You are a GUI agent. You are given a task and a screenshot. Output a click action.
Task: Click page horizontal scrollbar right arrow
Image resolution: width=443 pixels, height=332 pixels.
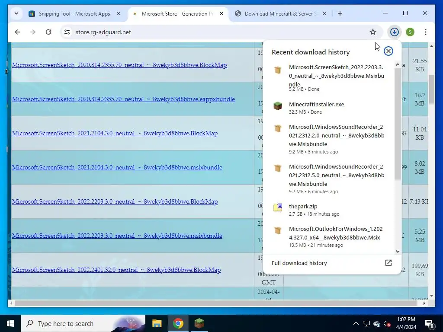(424, 303)
